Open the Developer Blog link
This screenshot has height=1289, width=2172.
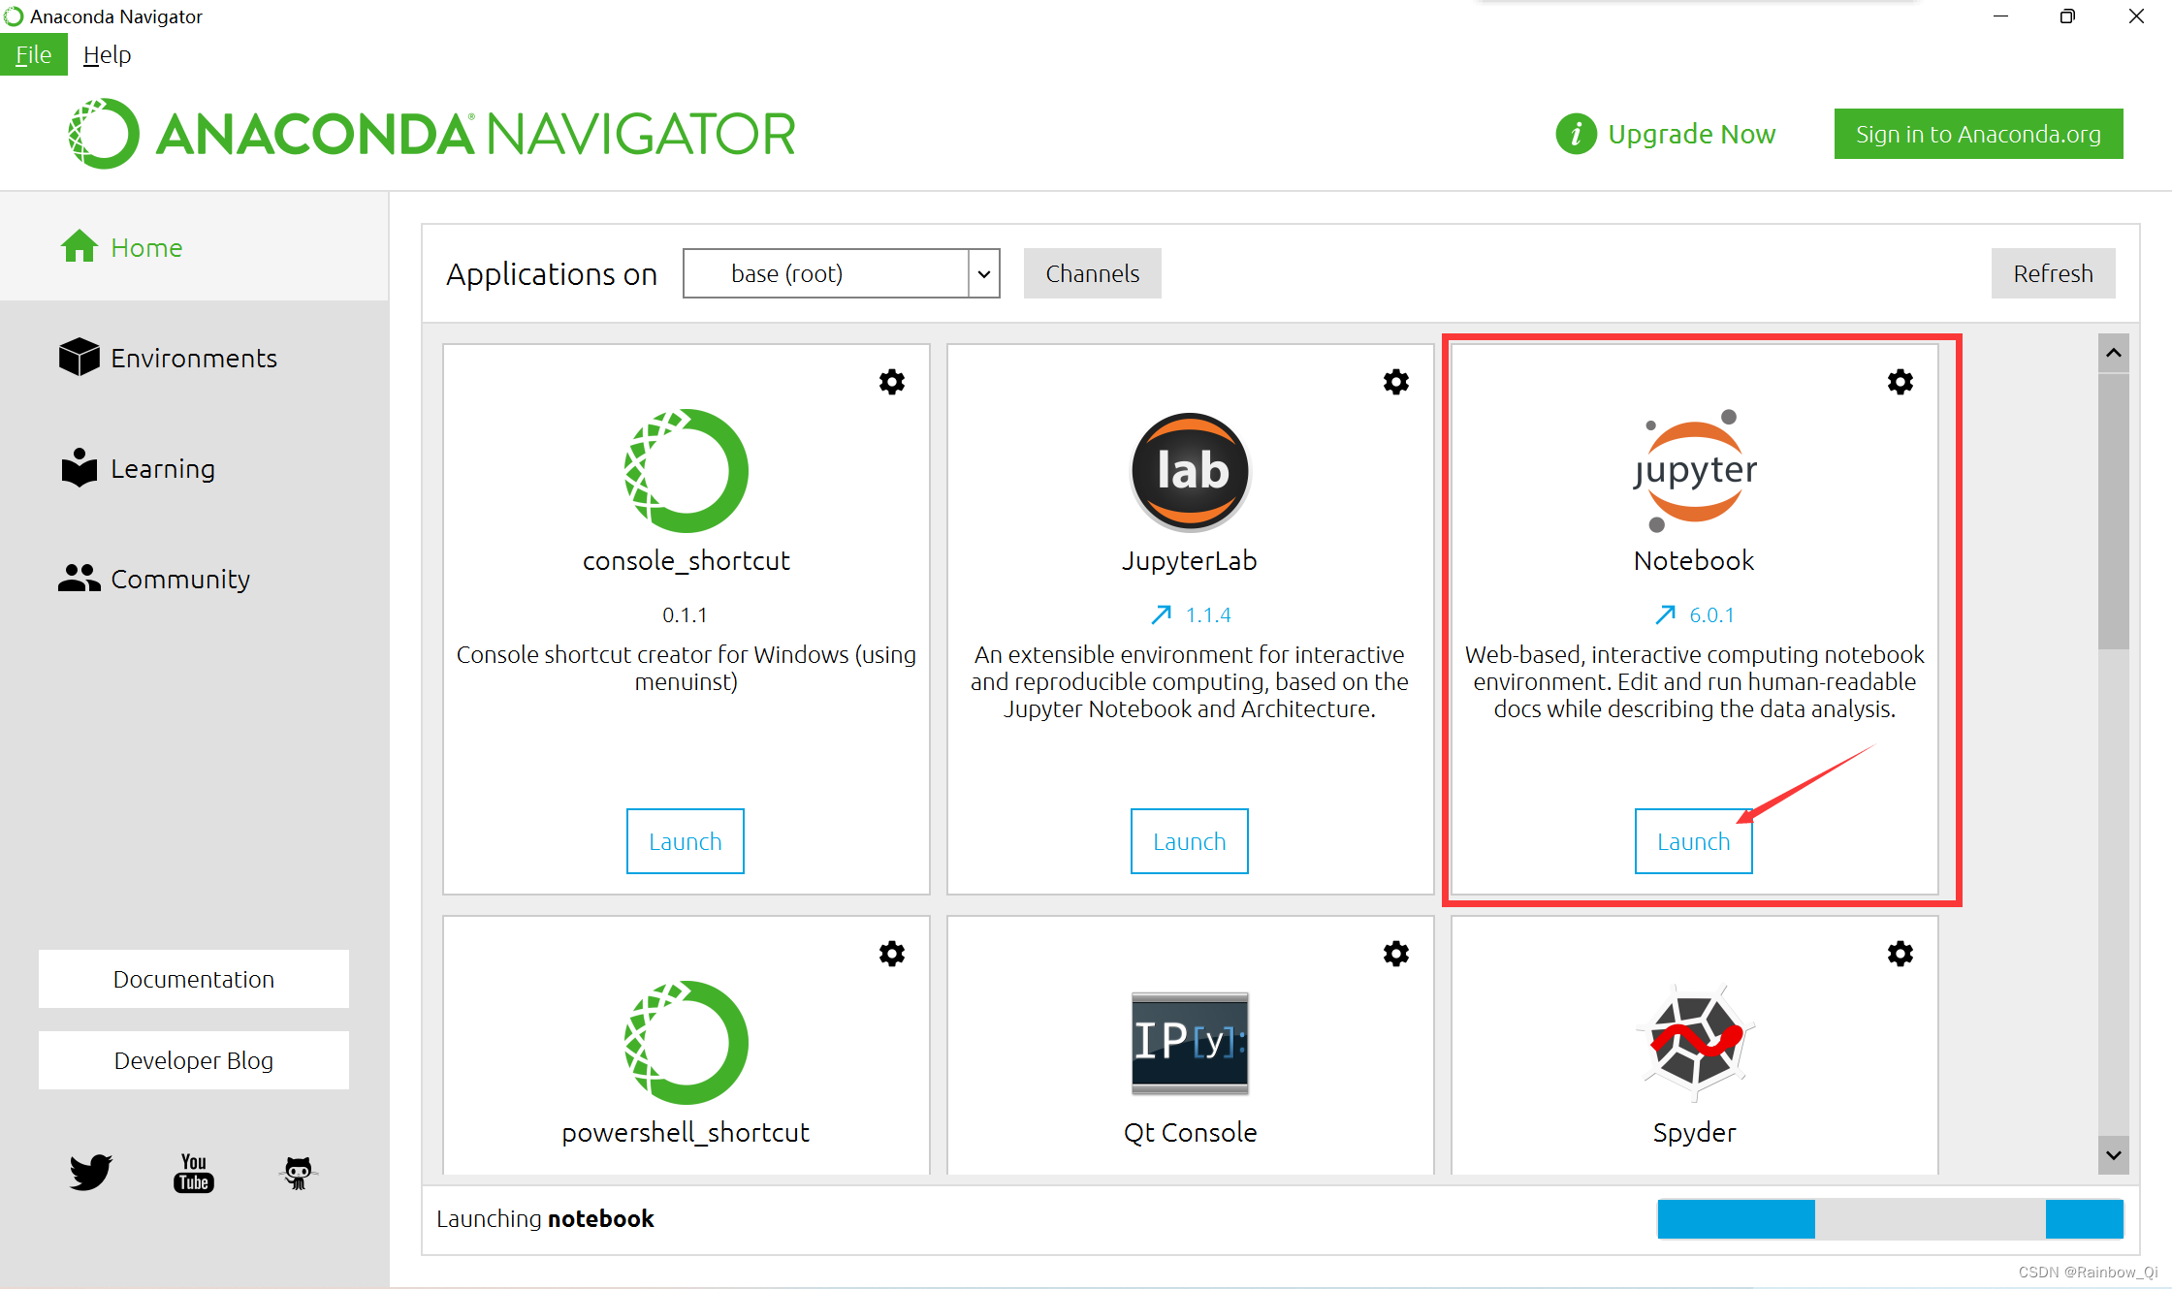(x=194, y=1060)
